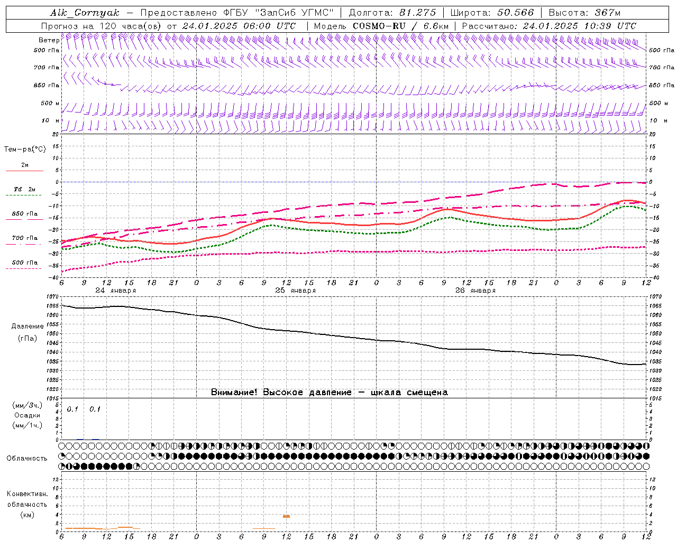Click the 850 гПа entry in temperature legend
The image size is (677, 541).
click(25, 214)
